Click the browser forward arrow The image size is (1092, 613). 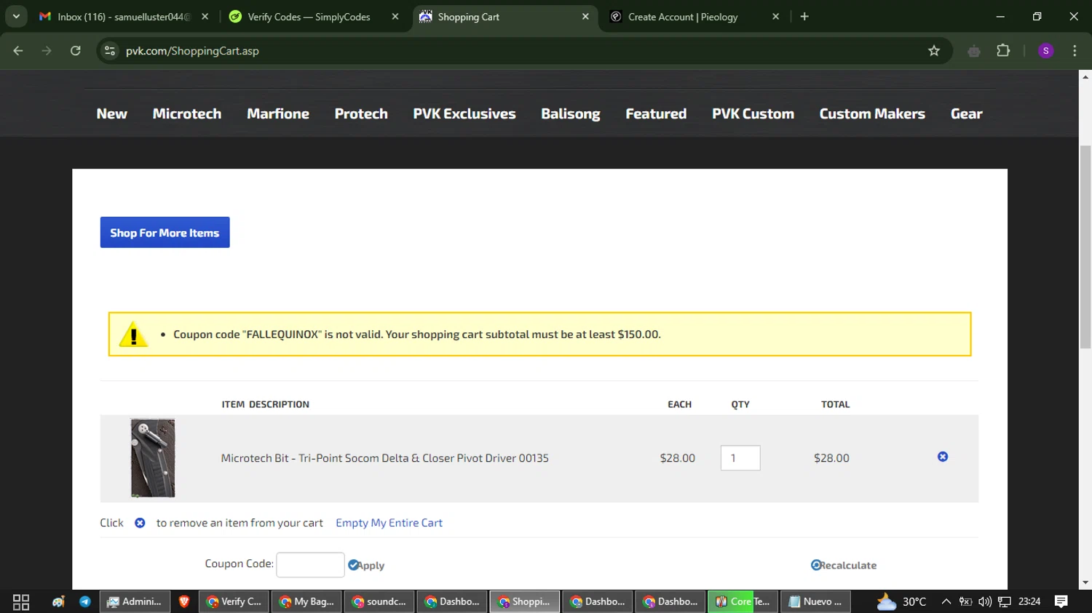coord(47,51)
